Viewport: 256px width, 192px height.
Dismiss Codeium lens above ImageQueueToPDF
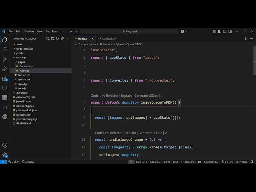(x=162, y=96)
